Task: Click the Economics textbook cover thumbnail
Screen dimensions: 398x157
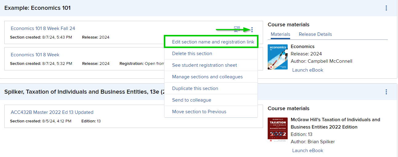Action: tap(278, 57)
